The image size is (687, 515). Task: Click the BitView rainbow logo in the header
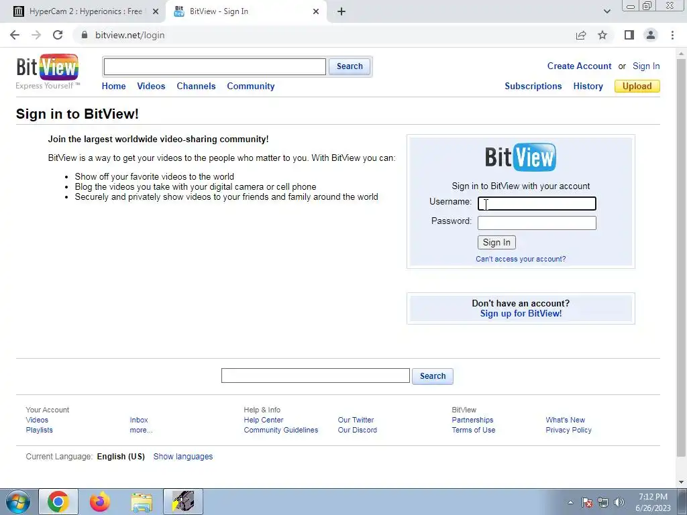(48, 68)
